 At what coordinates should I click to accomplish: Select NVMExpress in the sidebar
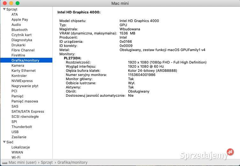pyautogui.click(x=22, y=81)
